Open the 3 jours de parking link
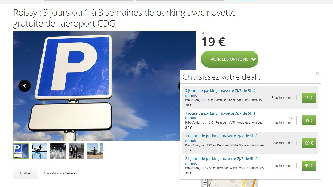The height and width of the screenshot is (187, 333). [x=220, y=93]
